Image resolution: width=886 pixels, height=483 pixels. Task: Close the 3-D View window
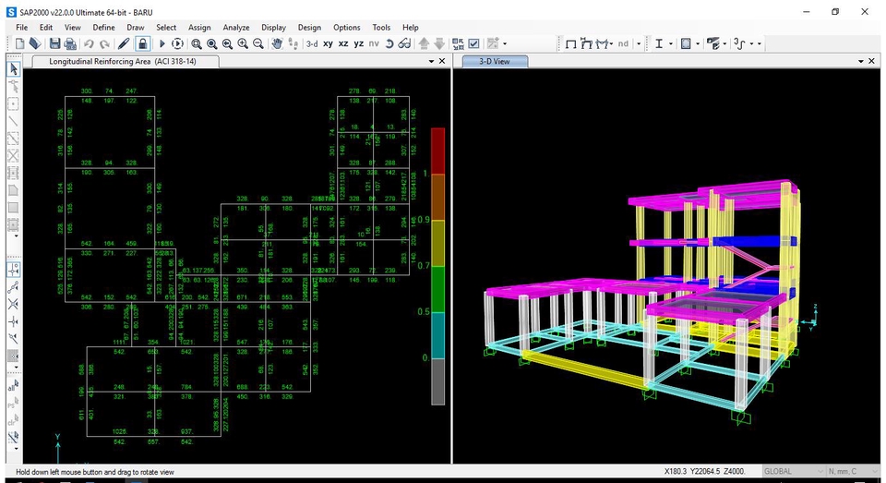coord(872,61)
